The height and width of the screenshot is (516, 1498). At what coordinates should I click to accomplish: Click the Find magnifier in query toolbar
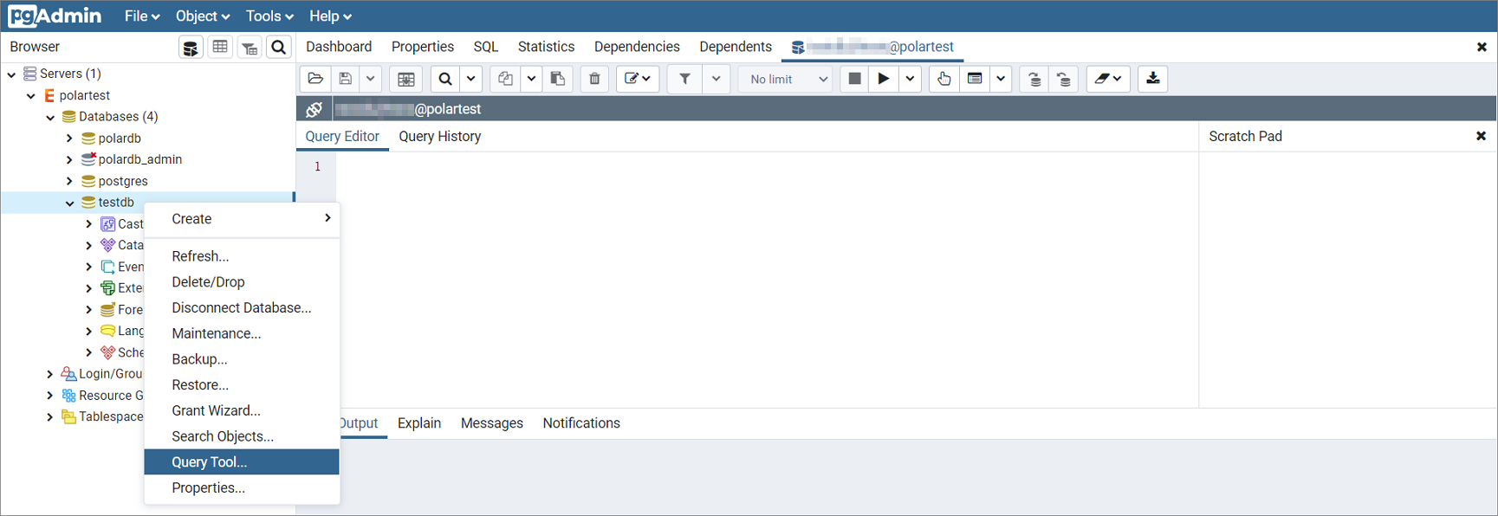(445, 79)
